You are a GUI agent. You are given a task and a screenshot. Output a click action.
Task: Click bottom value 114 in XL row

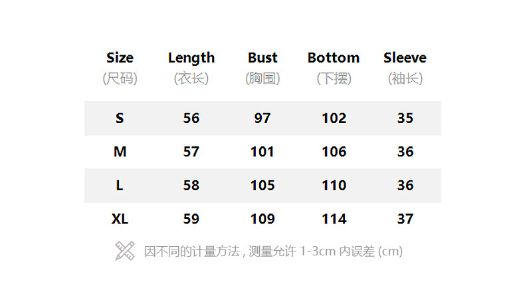[334, 219]
